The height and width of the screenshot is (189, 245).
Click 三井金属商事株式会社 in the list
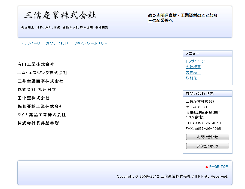click(41, 81)
